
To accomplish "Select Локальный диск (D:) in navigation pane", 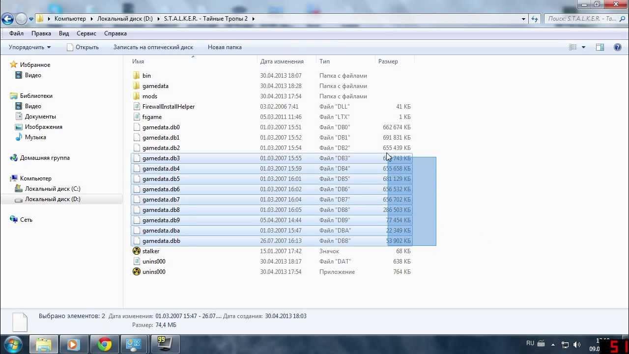I will tap(53, 199).
